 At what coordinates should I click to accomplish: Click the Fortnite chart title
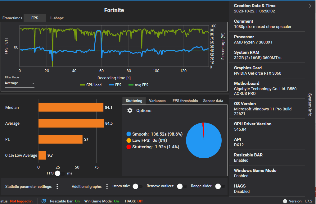(x=114, y=10)
